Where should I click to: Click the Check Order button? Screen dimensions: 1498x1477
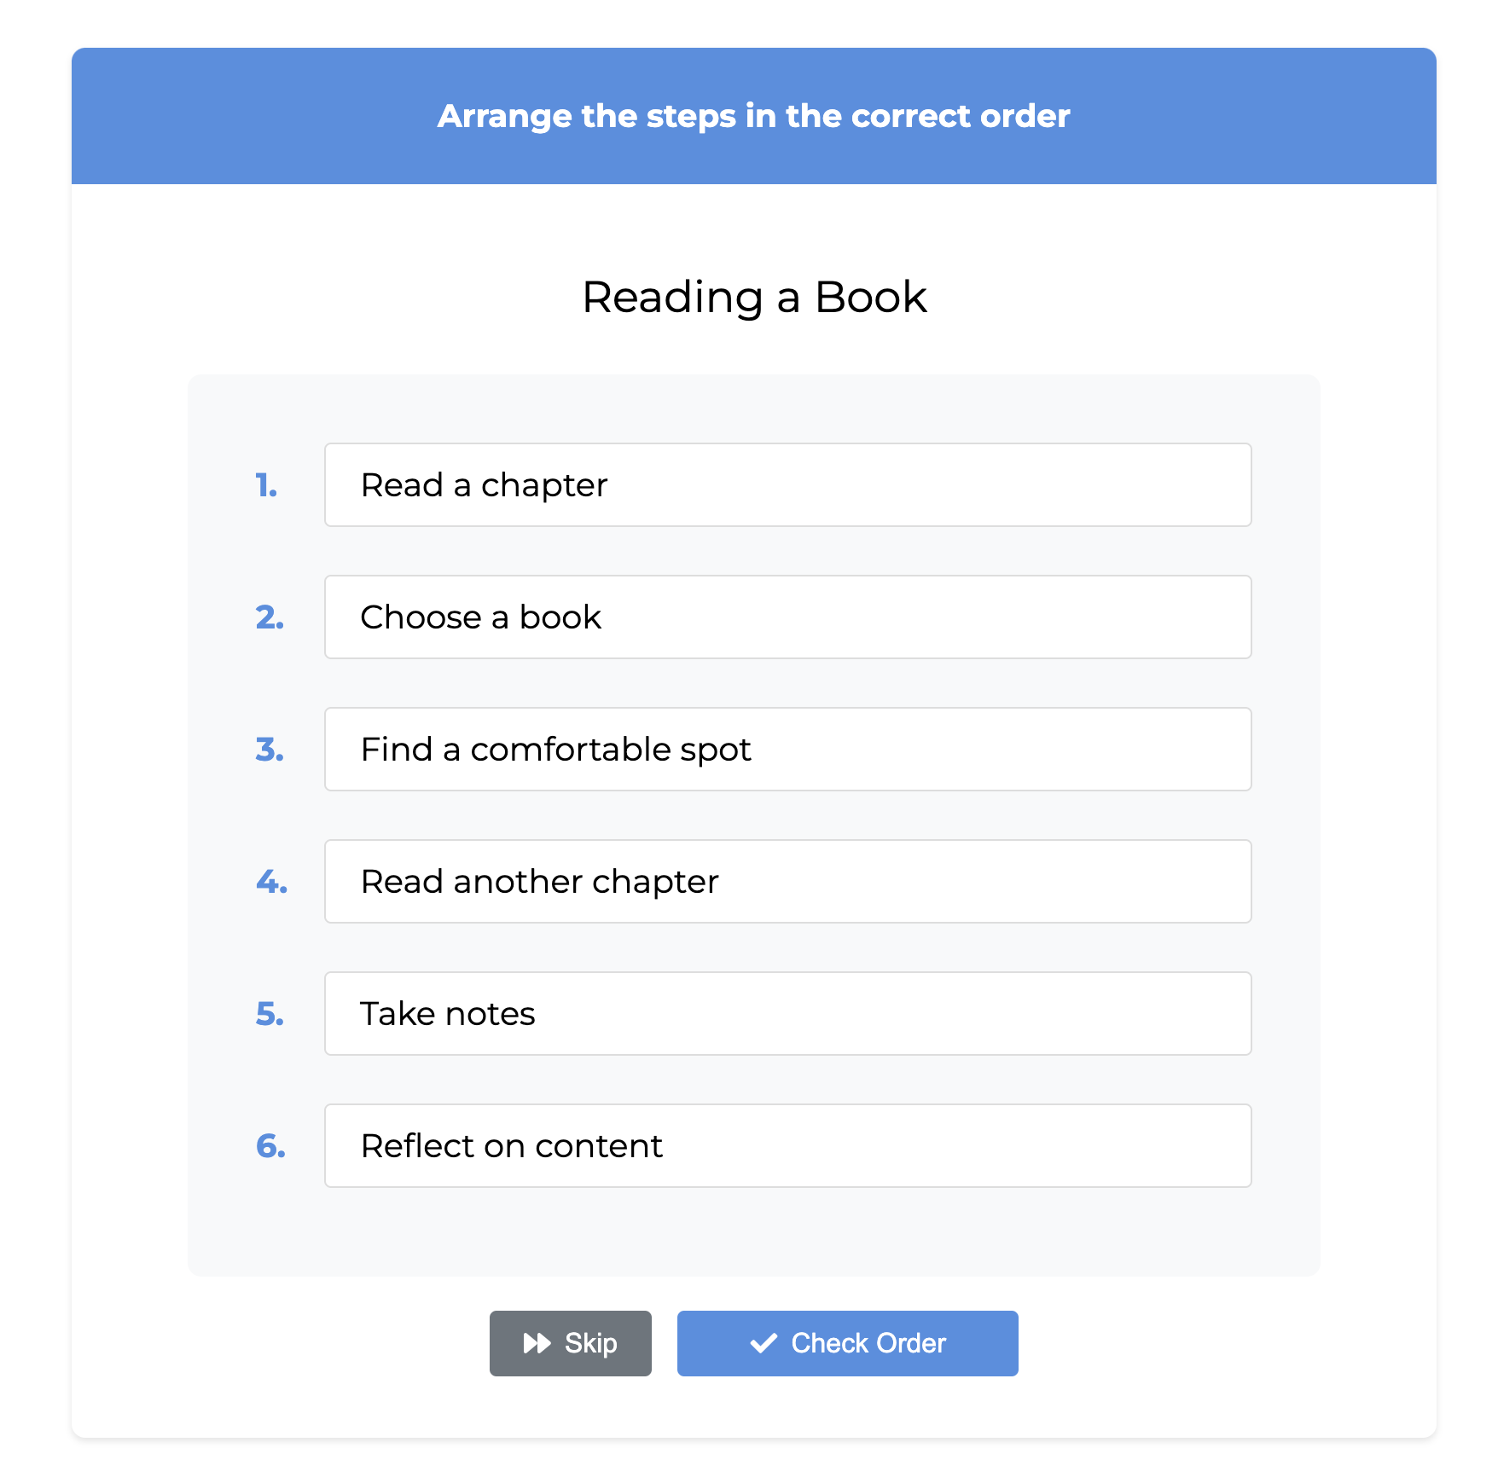point(846,1343)
